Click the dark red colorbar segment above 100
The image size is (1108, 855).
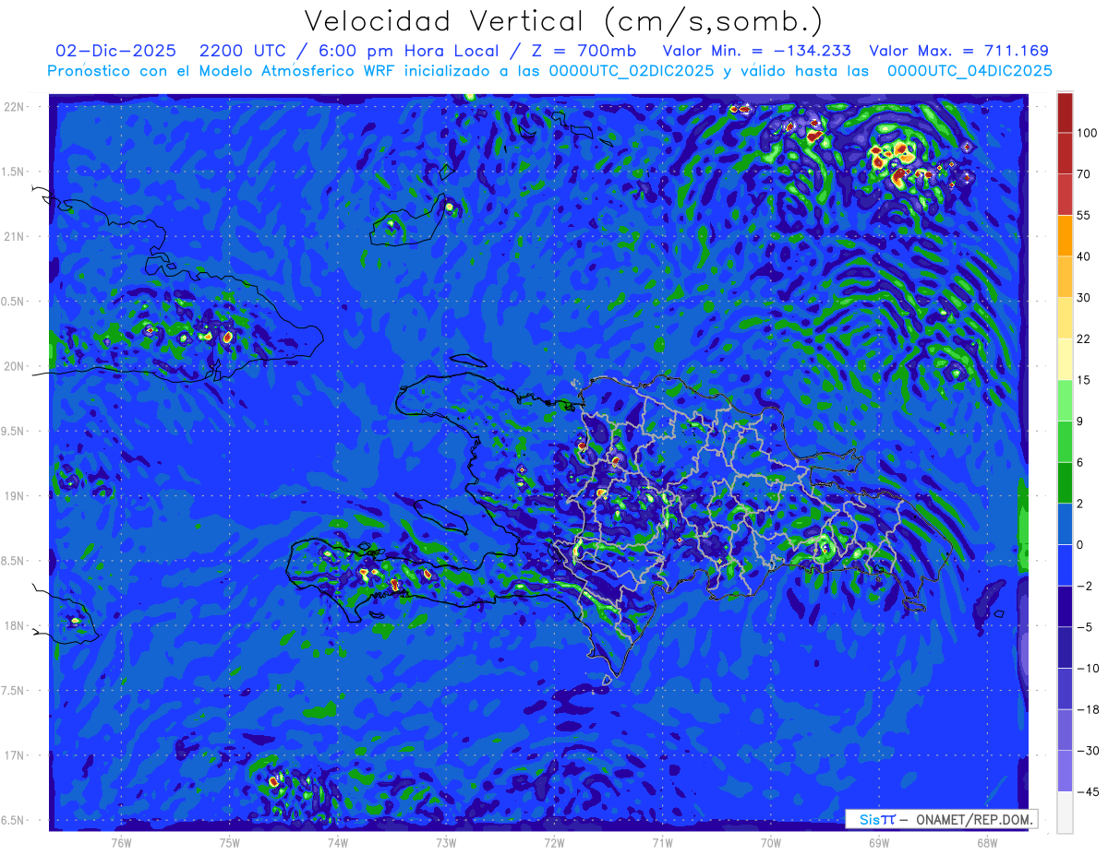point(1065,113)
